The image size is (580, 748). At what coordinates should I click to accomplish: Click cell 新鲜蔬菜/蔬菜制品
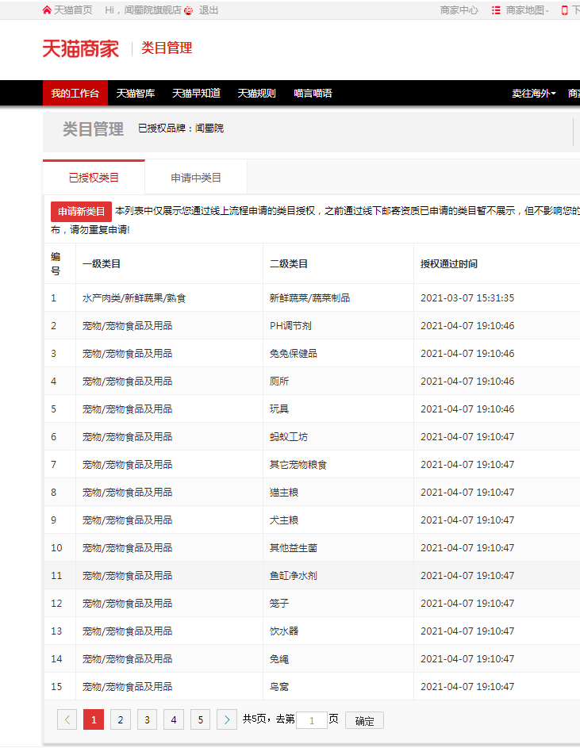pos(309,298)
